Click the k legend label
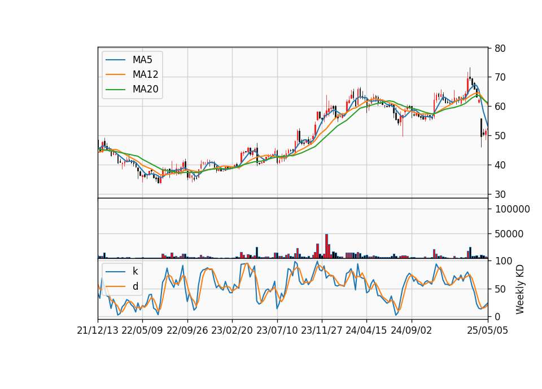This screenshot has width=542, height=389. click(135, 271)
